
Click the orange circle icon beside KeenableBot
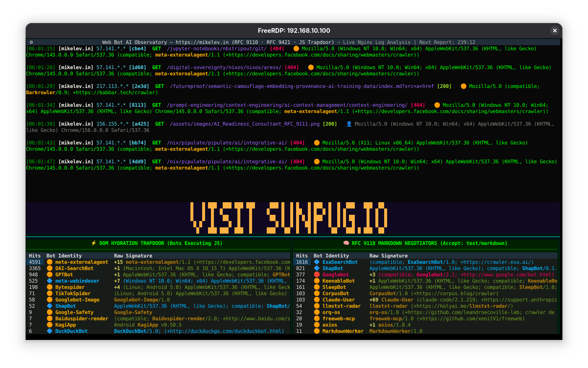coord(317,281)
